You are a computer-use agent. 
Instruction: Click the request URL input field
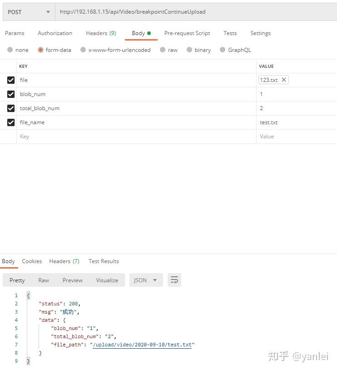click(x=136, y=11)
